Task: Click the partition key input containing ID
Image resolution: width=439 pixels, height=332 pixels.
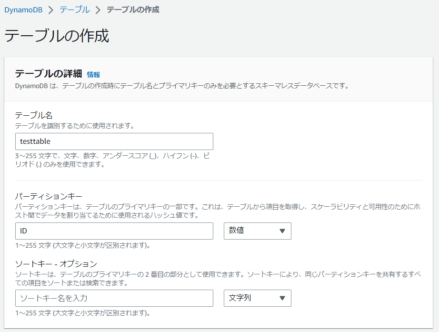Action: (113, 231)
